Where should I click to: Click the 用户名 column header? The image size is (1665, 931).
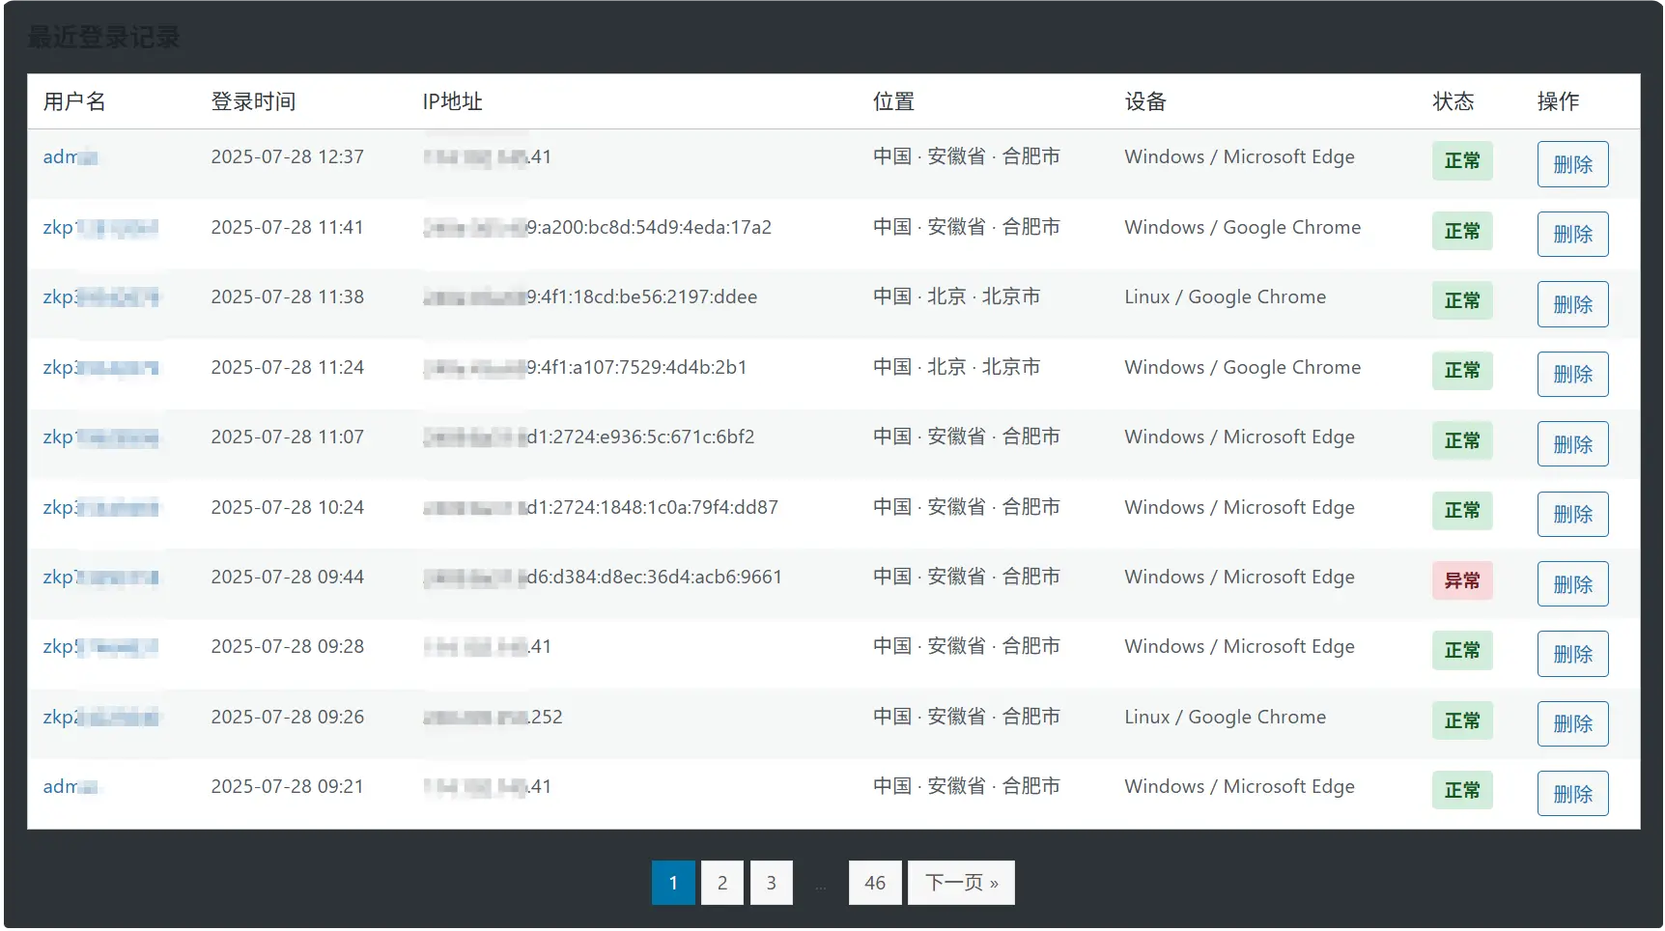point(74,101)
